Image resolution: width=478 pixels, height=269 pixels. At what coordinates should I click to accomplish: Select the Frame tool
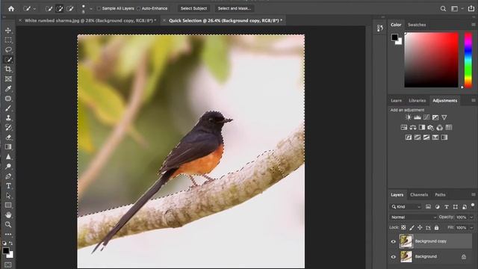tap(8, 79)
